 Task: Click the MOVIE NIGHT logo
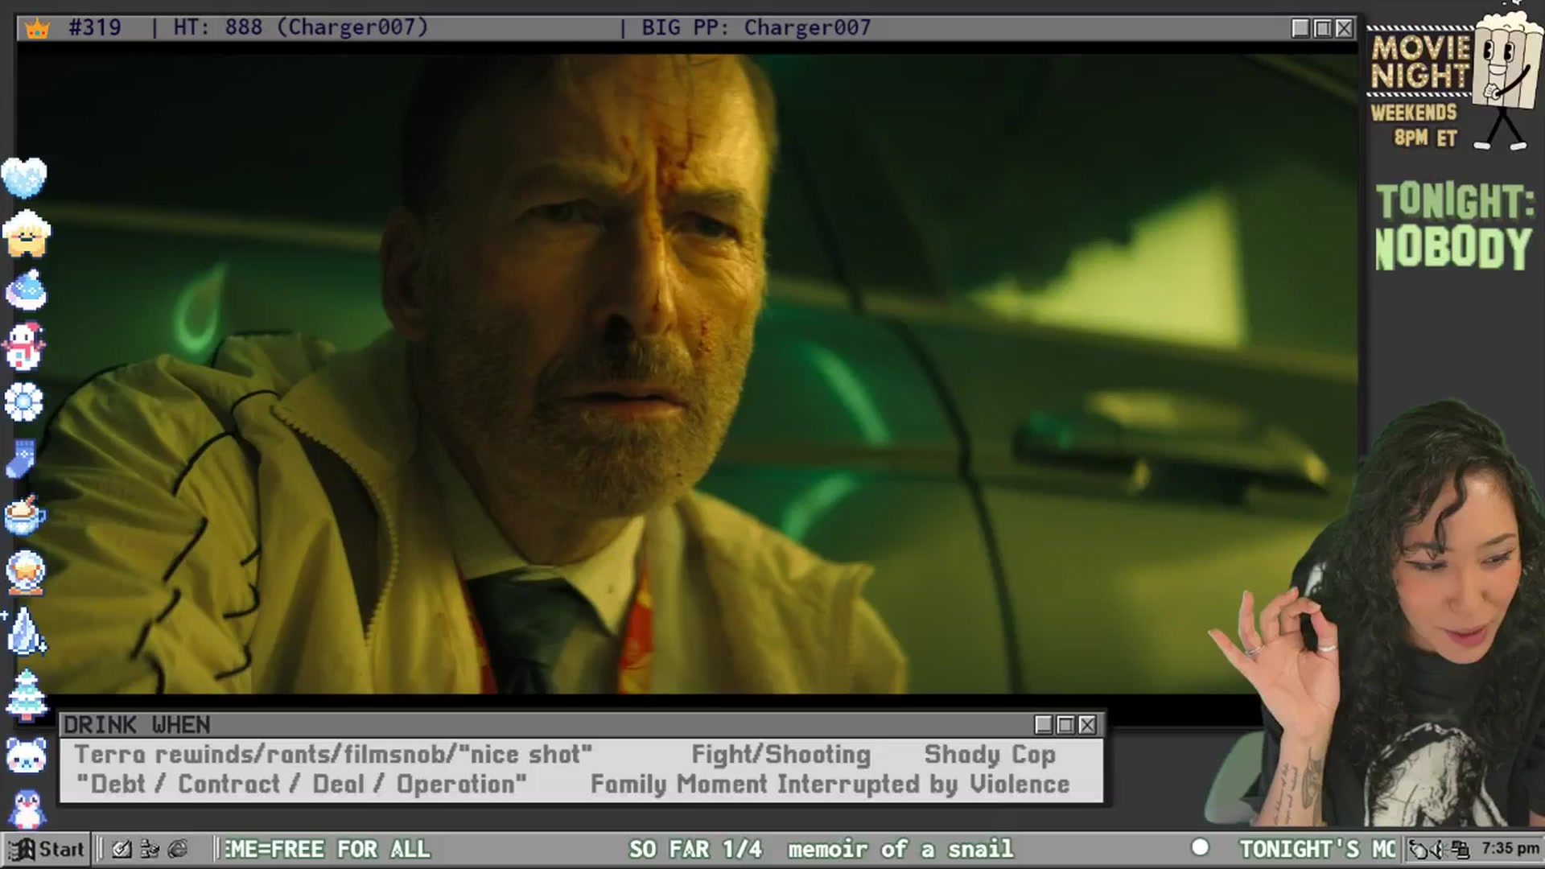(x=1420, y=62)
